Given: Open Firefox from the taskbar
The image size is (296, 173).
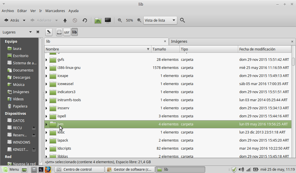Looking at the screenshot, I should pyautogui.click(x=48, y=170).
